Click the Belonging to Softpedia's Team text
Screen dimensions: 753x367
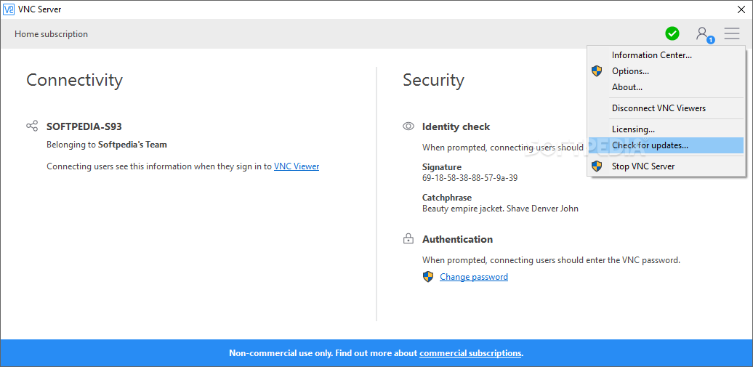(107, 144)
